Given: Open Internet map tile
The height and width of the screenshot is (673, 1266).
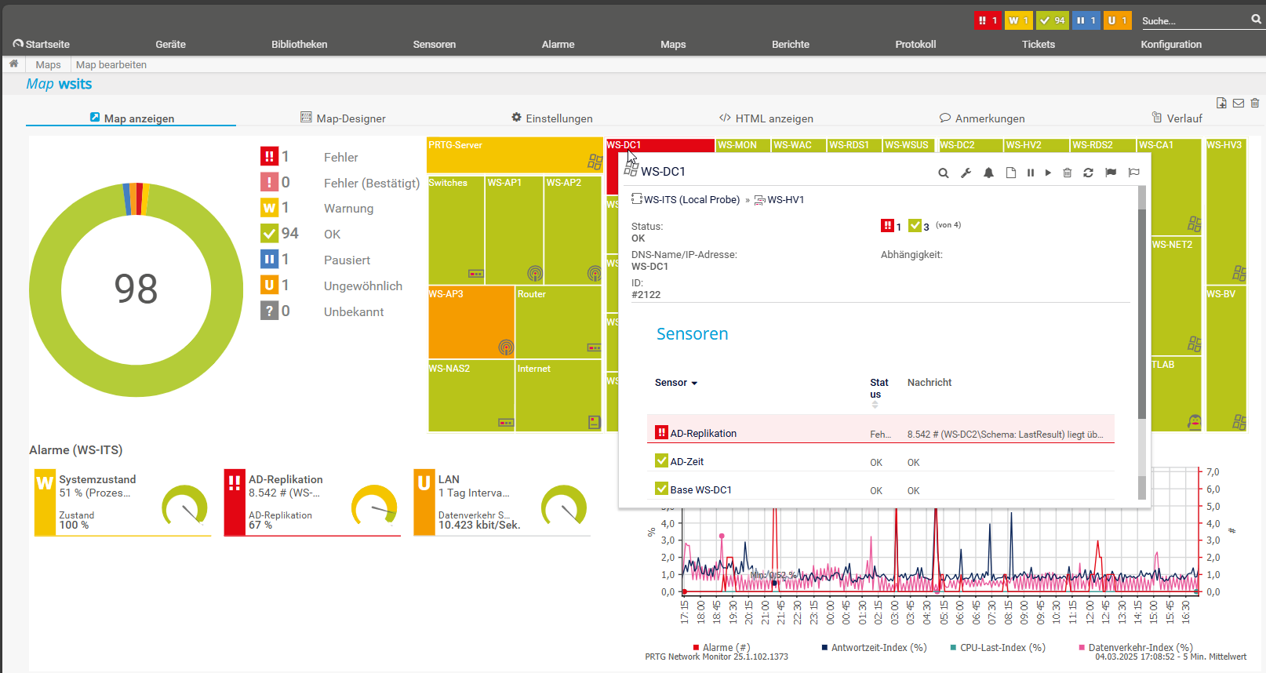Looking at the screenshot, I should 558,395.
